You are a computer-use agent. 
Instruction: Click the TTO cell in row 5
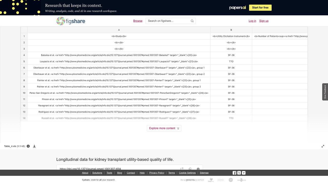click(x=231, y=61)
